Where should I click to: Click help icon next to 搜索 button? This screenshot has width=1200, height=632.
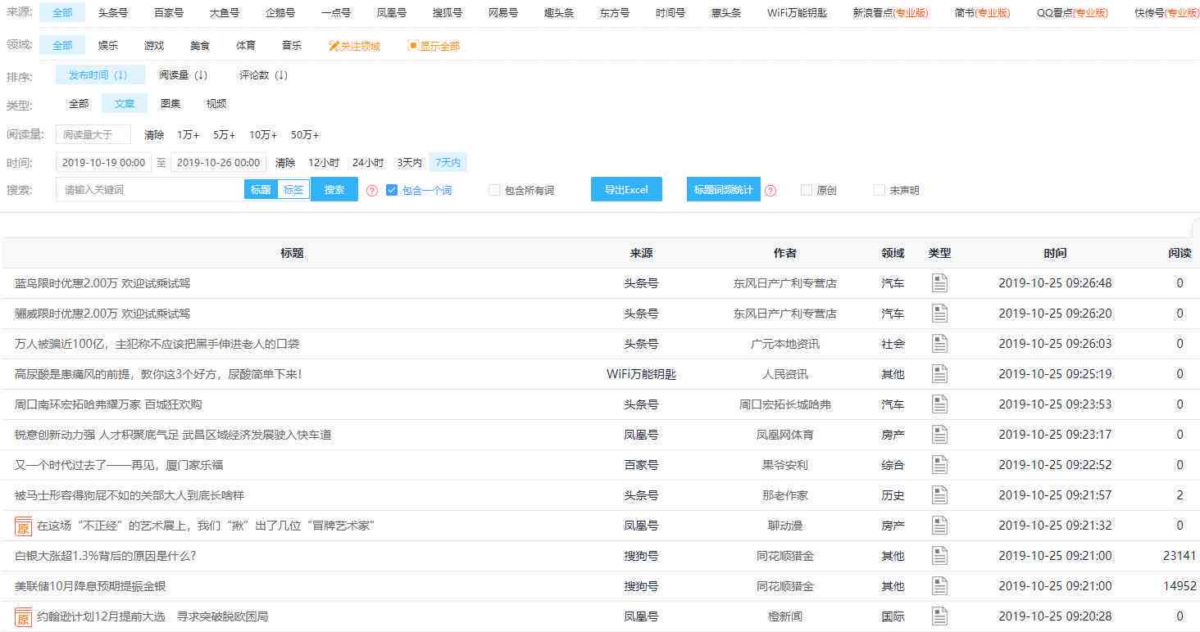pos(372,191)
